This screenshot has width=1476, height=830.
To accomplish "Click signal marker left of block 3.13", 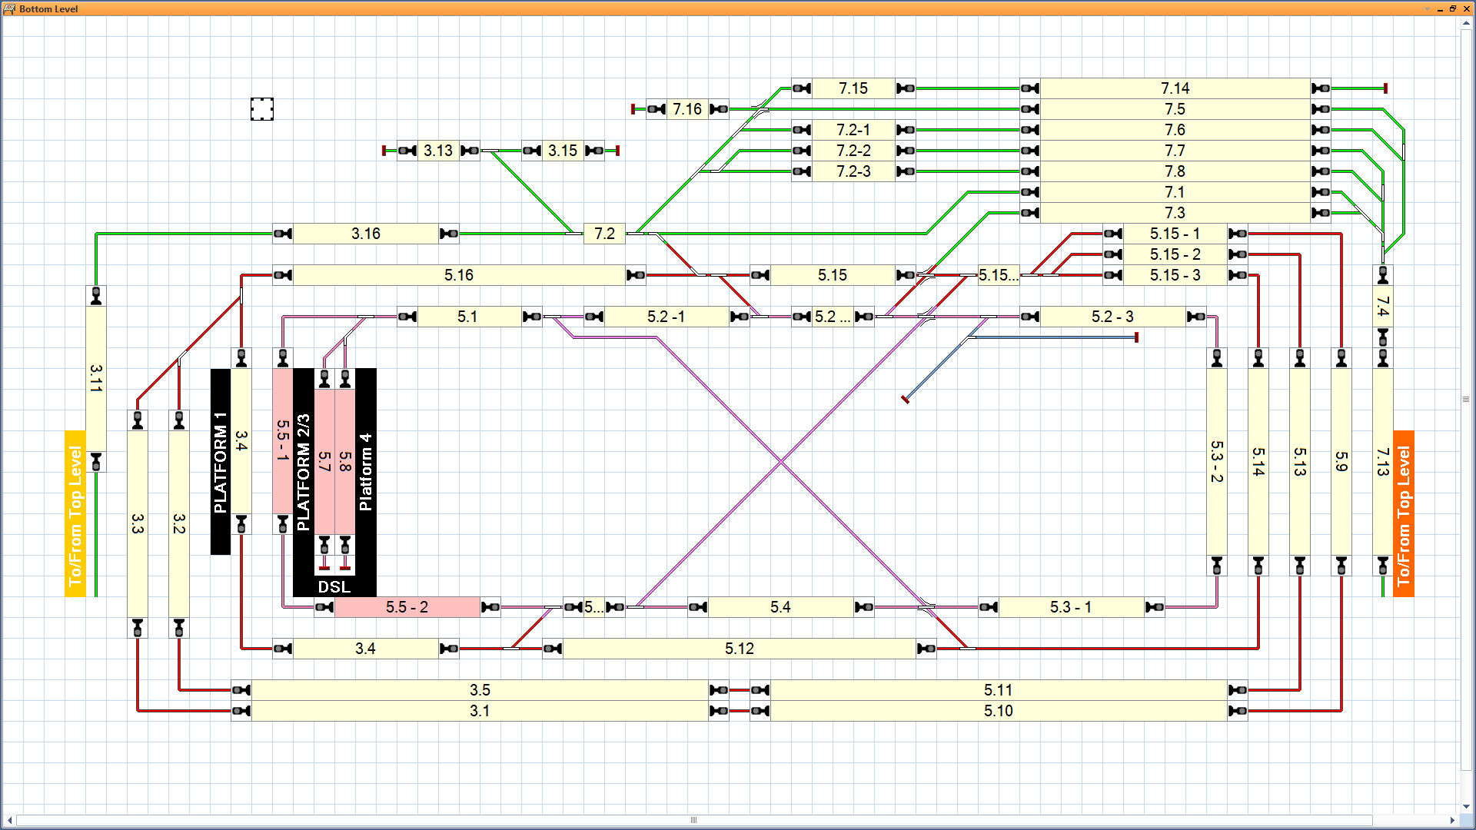I will point(407,151).
